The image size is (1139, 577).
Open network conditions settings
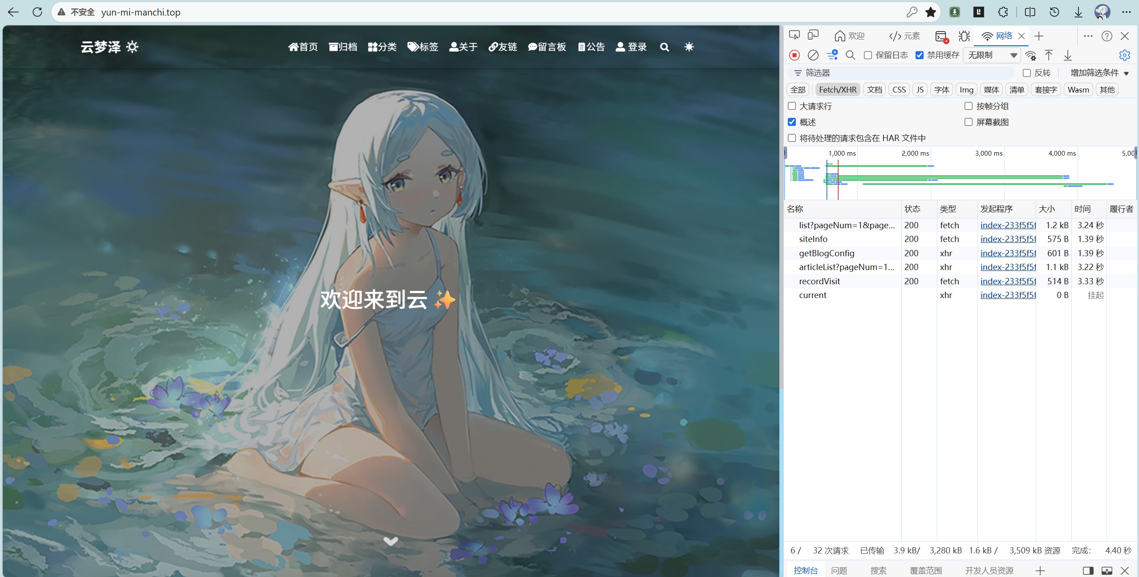[x=1030, y=55]
